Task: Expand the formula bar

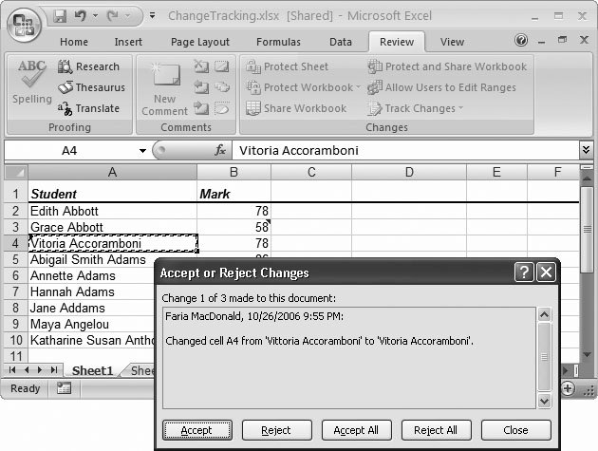Action: coord(587,150)
